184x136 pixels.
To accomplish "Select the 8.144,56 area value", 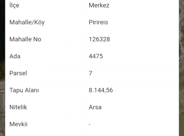I will (101, 90).
